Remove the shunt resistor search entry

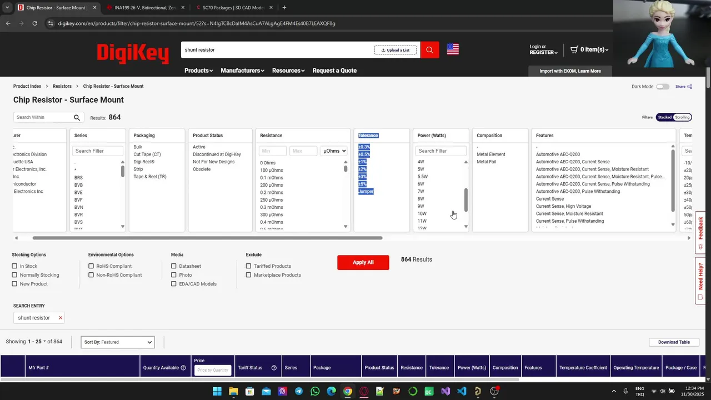(x=61, y=318)
